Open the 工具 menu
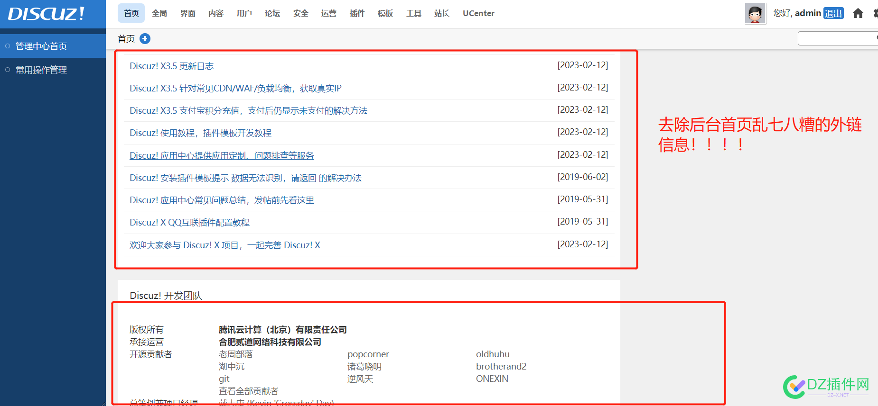This screenshot has width=878, height=406. coord(414,13)
